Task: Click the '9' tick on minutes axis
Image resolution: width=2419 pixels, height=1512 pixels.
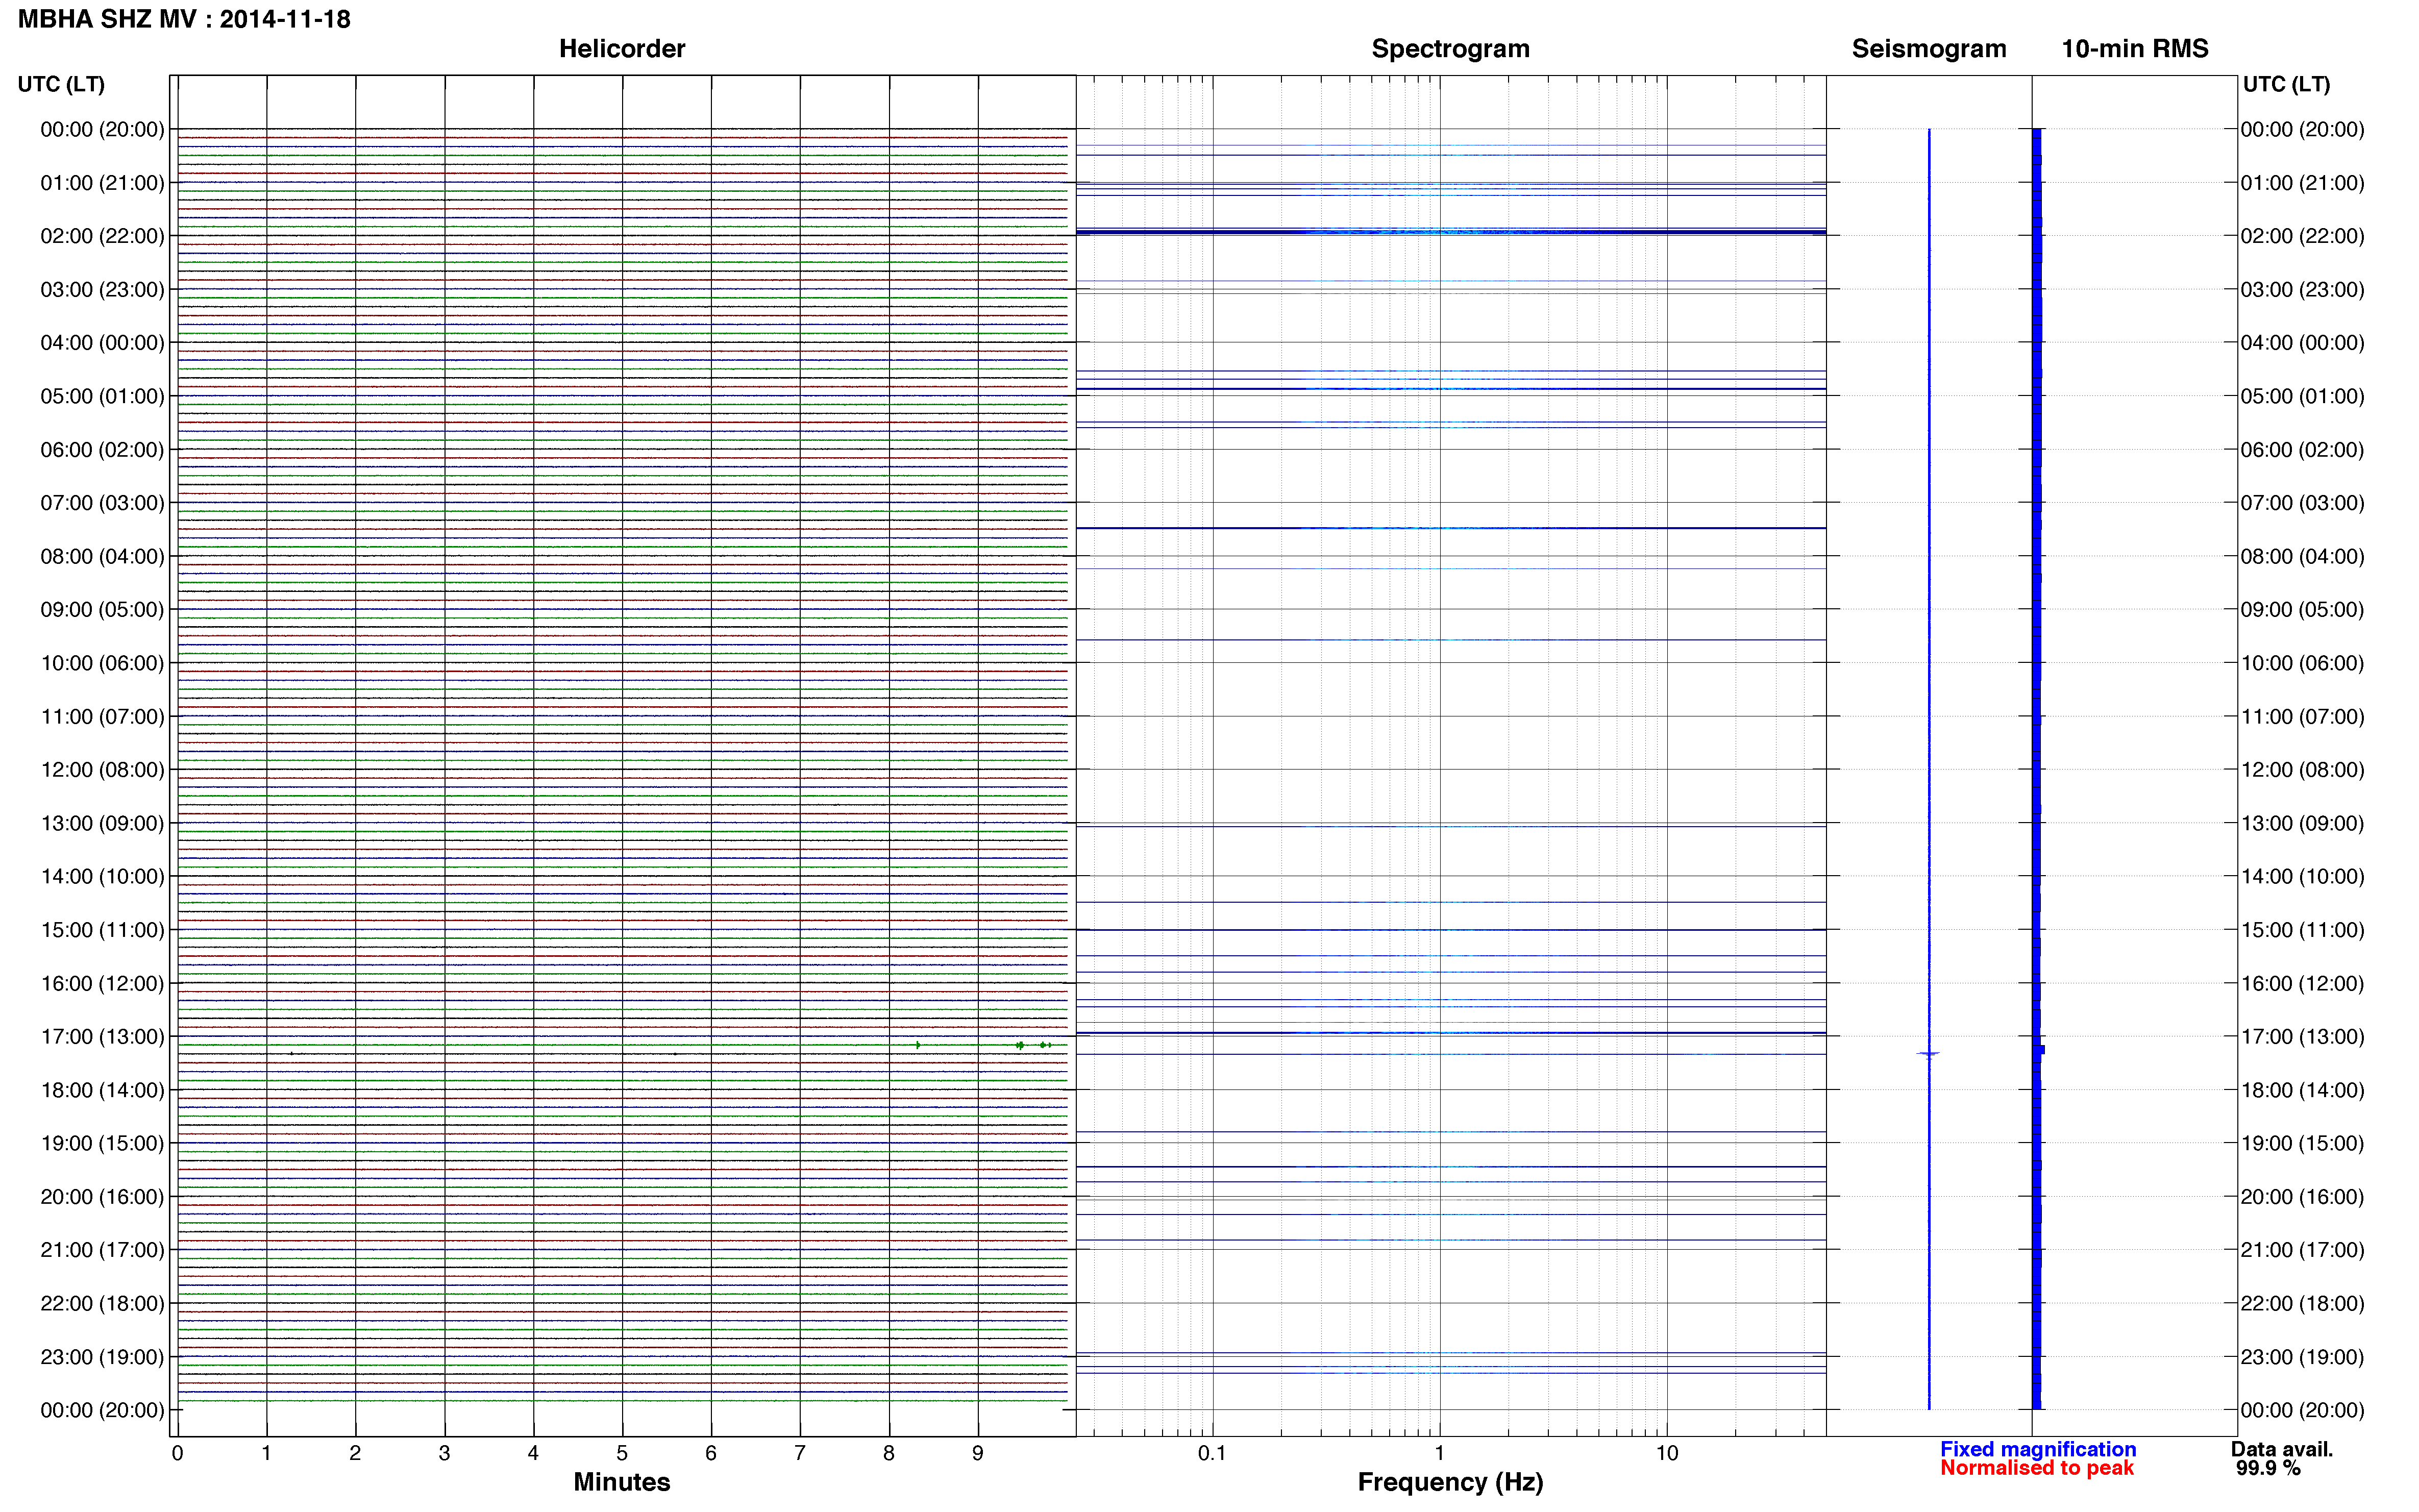Action: point(978,1453)
